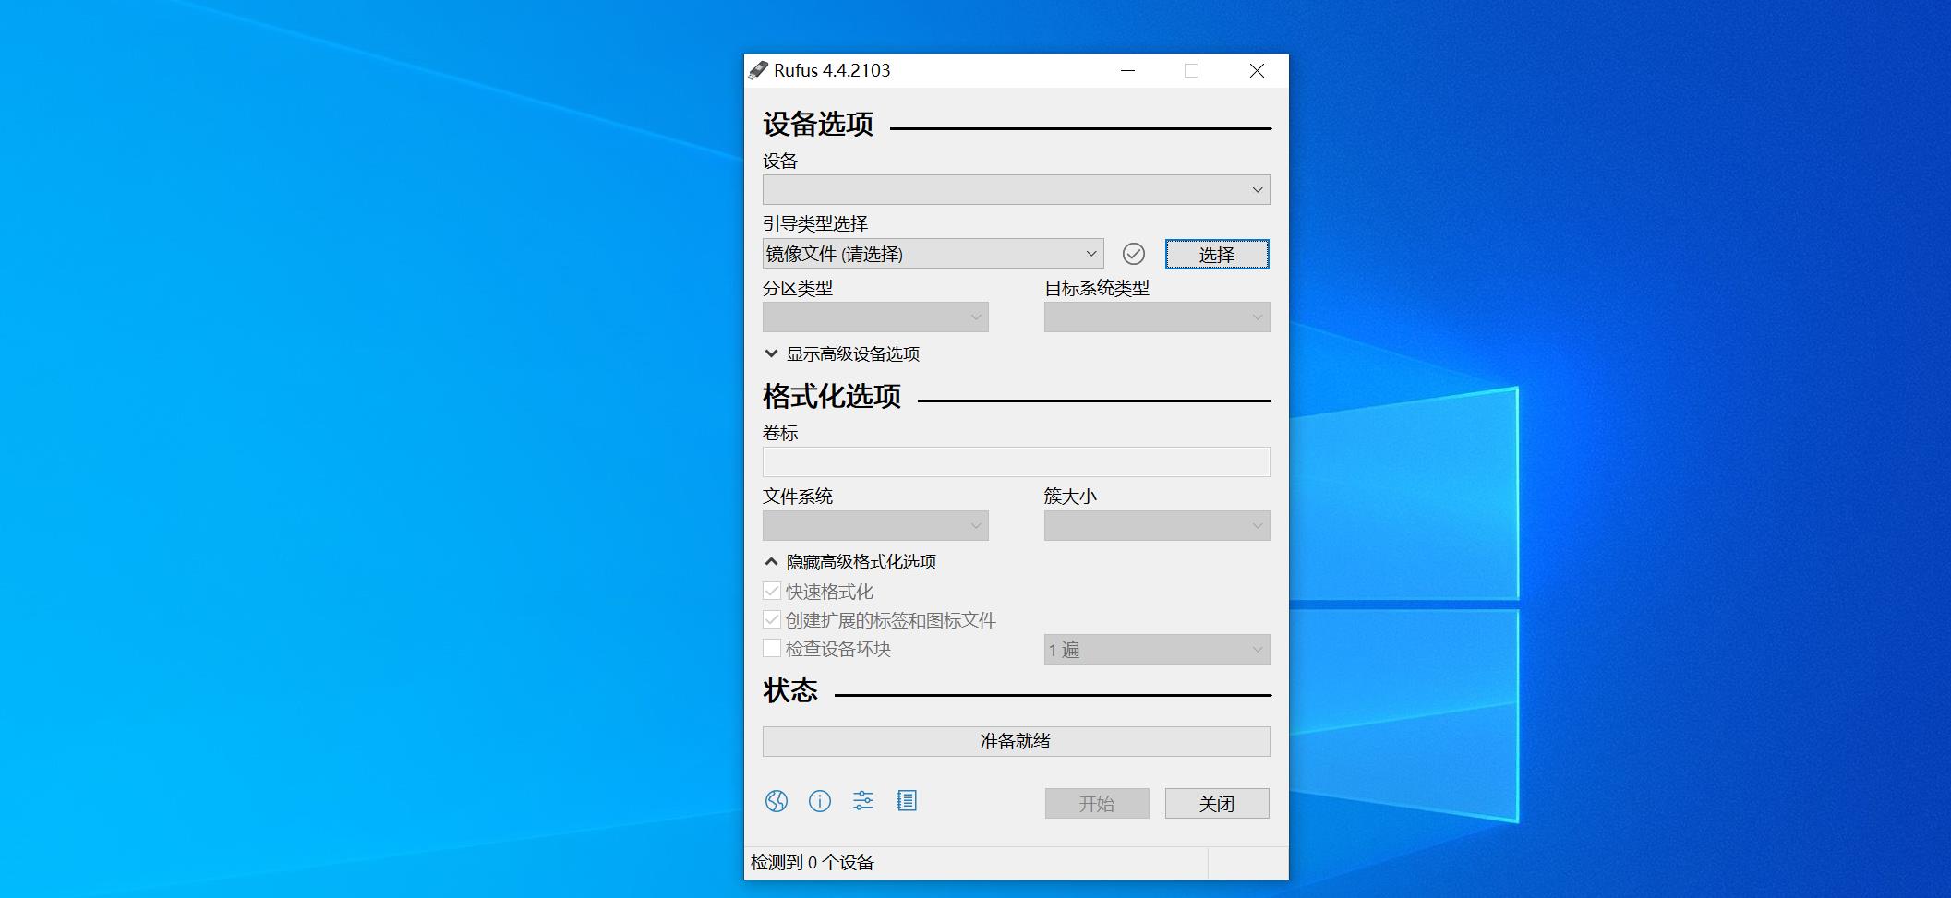Collapse 隐藏高级格式化选项
The width and height of the screenshot is (1951, 898).
pyautogui.click(x=850, y=561)
